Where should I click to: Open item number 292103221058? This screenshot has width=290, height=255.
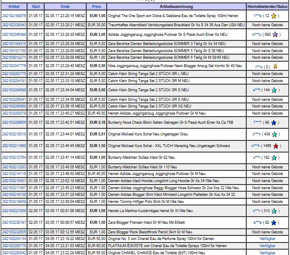14,211
